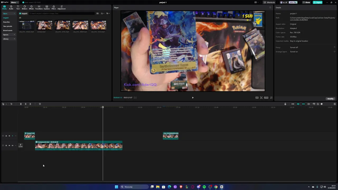Viewport: 338px width, 190px height.
Task: Select Your presets in the sidebar
Action: click(8, 26)
